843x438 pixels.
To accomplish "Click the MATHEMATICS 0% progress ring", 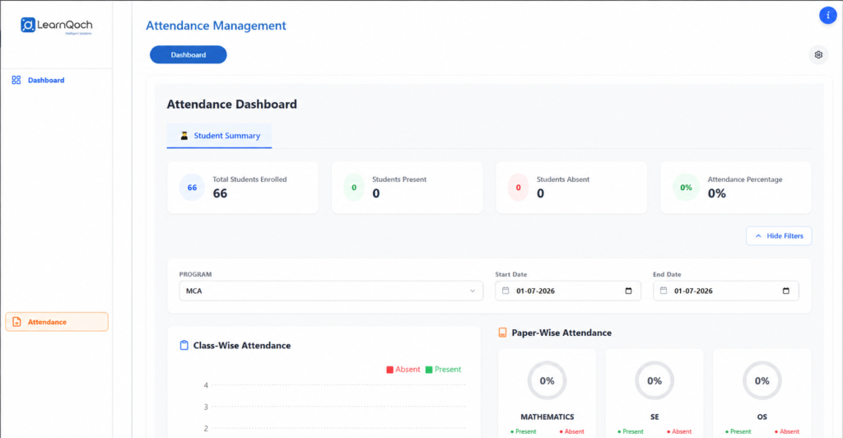I will click(547, 380).
